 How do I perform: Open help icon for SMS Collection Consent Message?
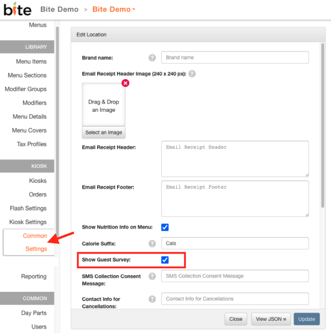[152, 276]
